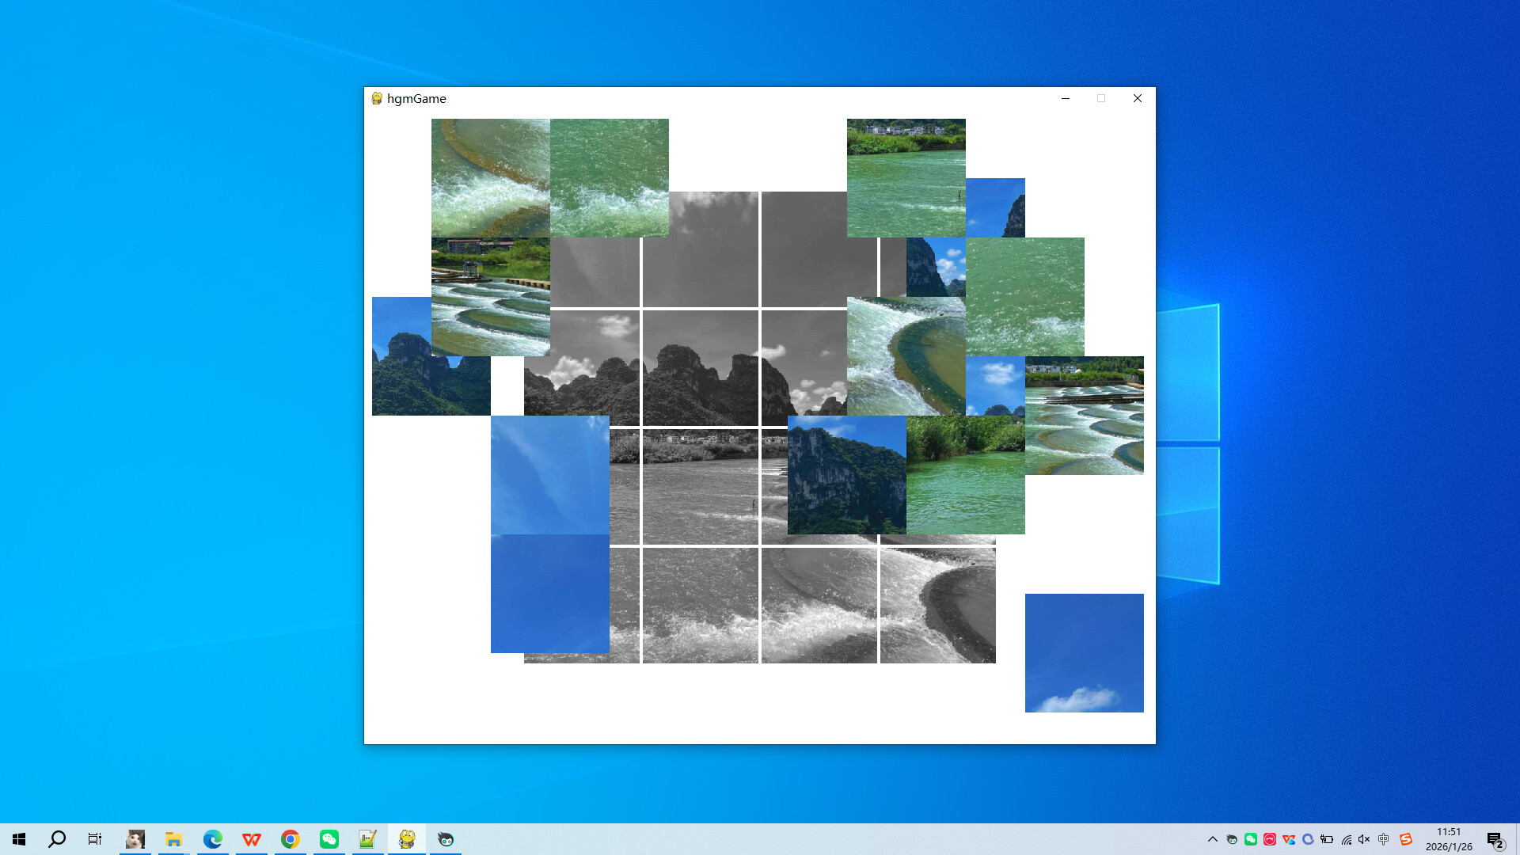Select the terraced waterfall tile on the right
The height and width of the screenshot is (855, 1520).
pos(1084,416)
